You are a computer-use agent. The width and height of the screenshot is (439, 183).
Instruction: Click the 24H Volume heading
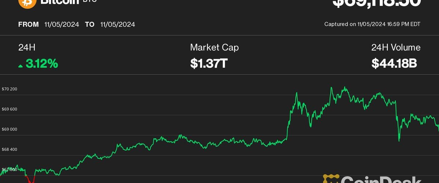point(396,47)
